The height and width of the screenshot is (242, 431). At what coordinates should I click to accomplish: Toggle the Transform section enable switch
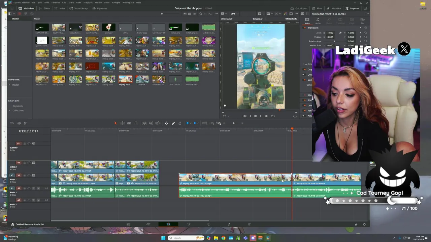coord(304,28)
